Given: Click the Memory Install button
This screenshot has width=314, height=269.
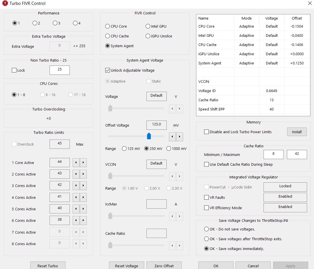Looking at the screenshot, I should point(297,132).
